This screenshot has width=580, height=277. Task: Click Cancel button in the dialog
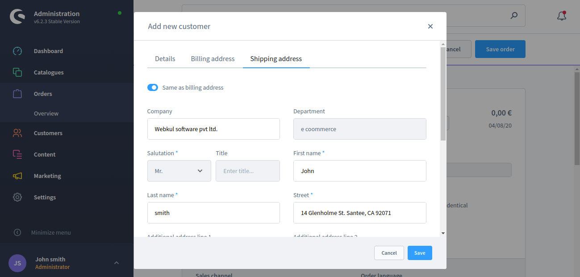click(389, 253)
